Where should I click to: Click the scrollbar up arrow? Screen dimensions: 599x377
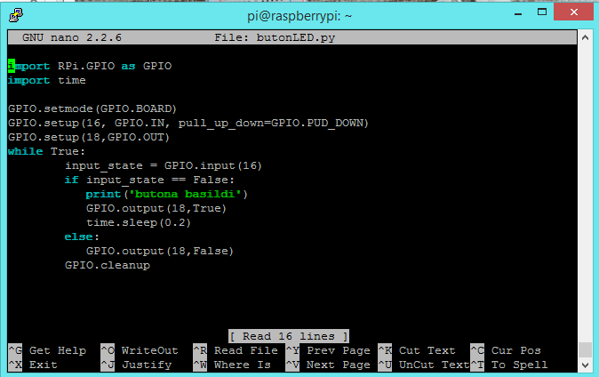pyautogui.click(x=585, y=37)
